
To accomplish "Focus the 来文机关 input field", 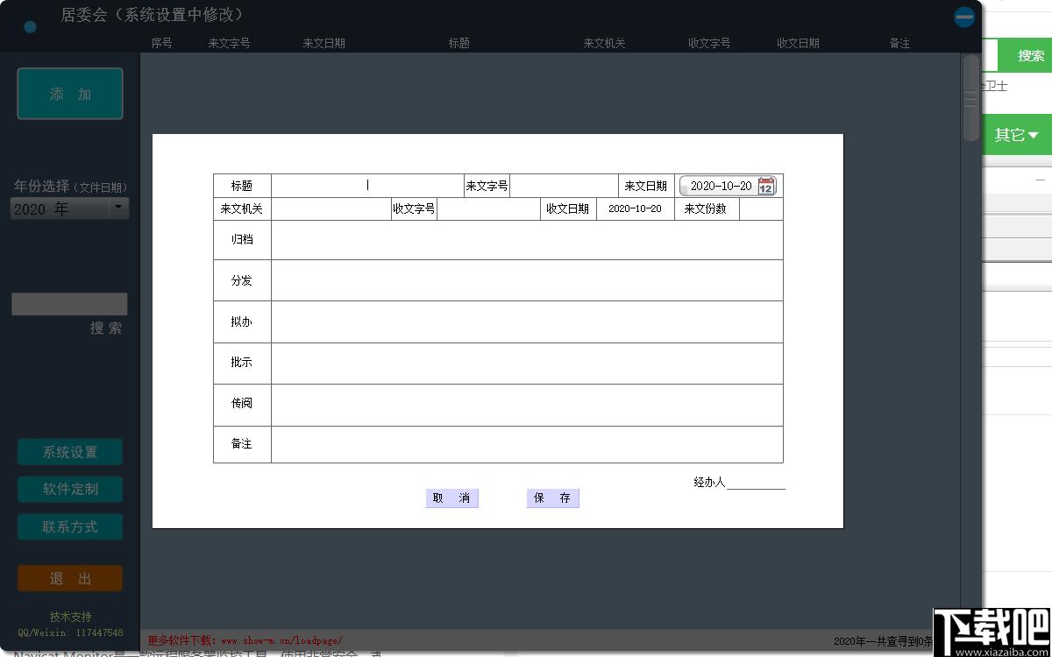I will click(x=331, y=209).
